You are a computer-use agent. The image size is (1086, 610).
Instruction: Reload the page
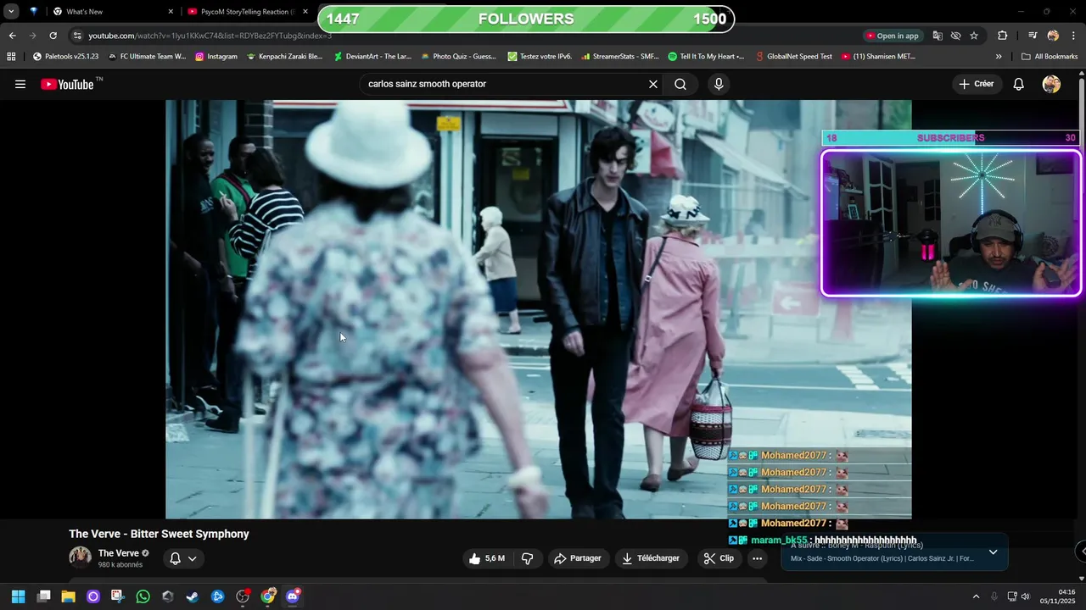(53, 36)
